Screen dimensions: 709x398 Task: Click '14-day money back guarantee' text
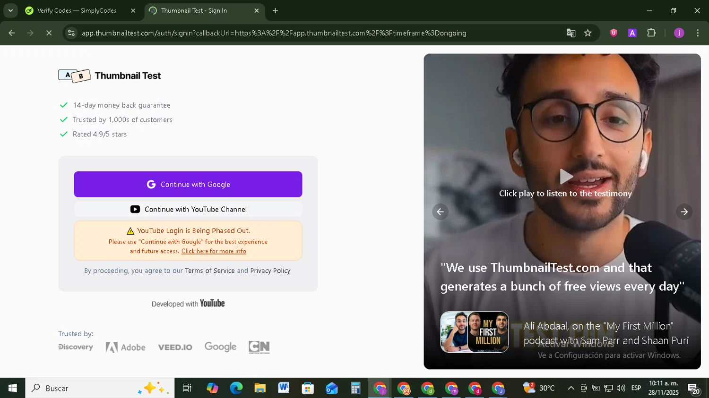pos(121,105)
